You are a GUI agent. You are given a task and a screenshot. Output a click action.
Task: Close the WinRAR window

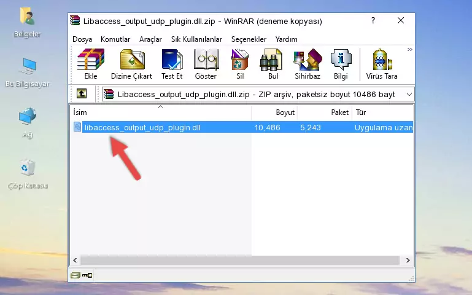click(401, 20)
